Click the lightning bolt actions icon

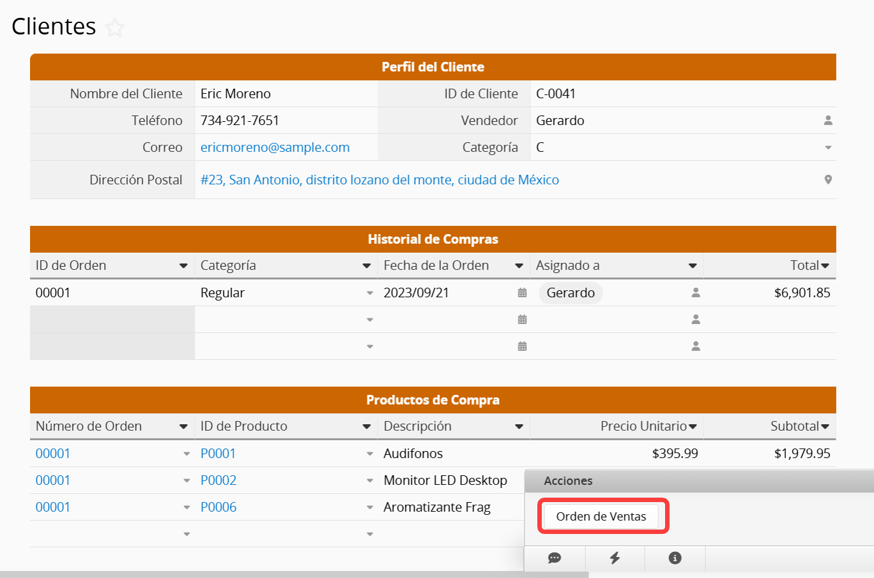[x=615, y=558]
